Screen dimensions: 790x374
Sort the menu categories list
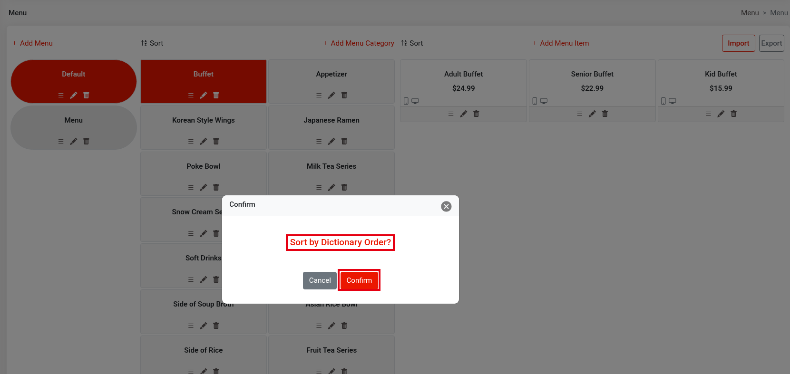pos(152,43)
